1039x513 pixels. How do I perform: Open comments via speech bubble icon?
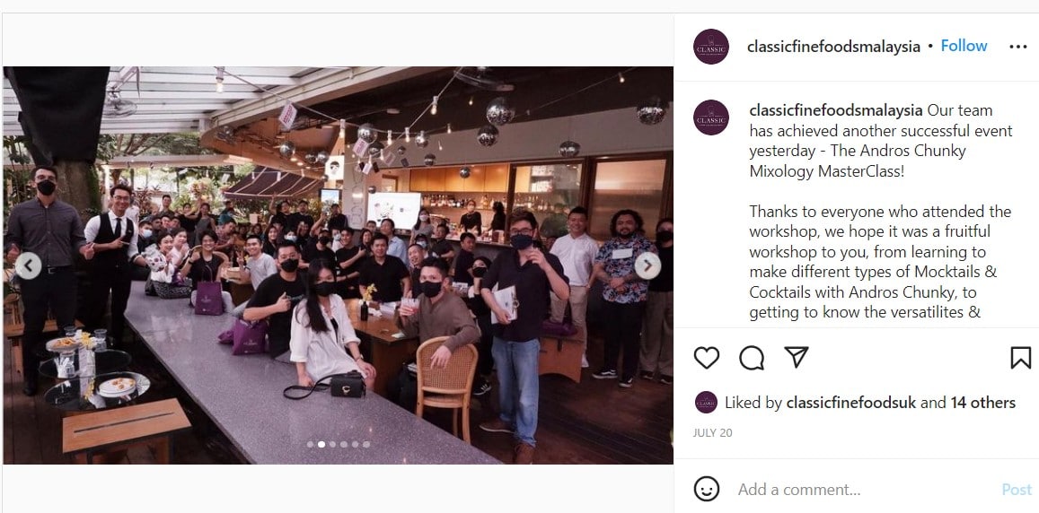(x=752, y=358)
